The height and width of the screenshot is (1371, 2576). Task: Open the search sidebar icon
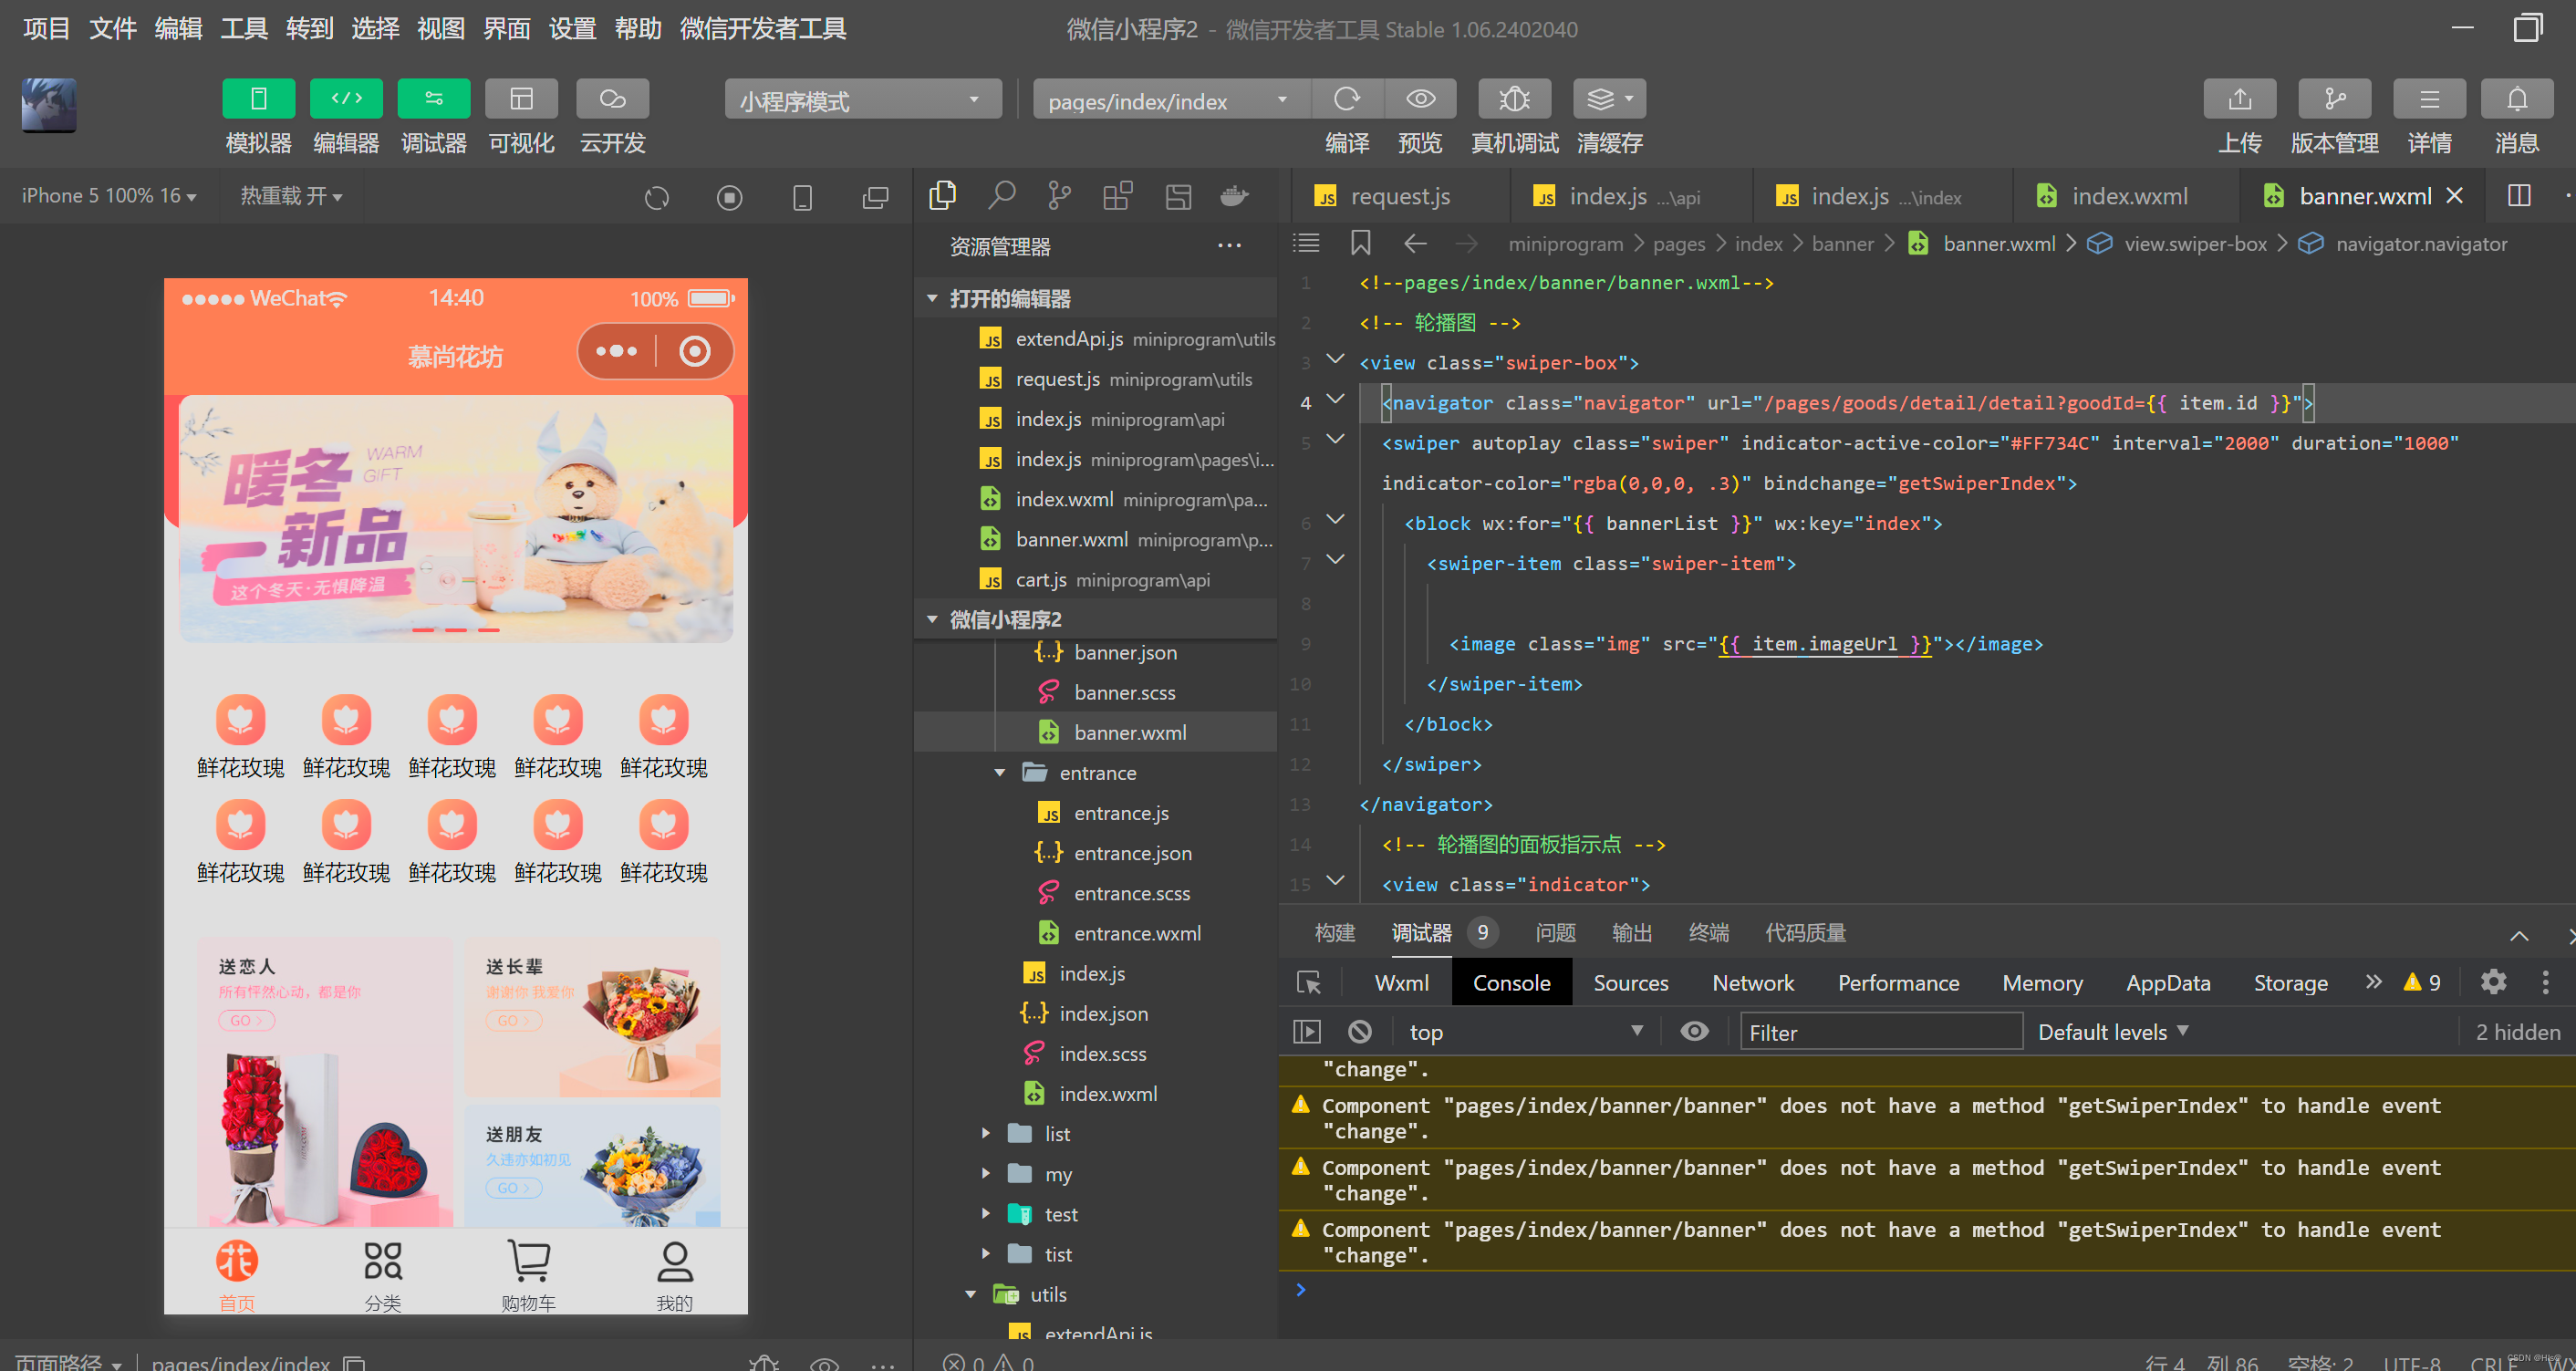[x=1001, y=195]
